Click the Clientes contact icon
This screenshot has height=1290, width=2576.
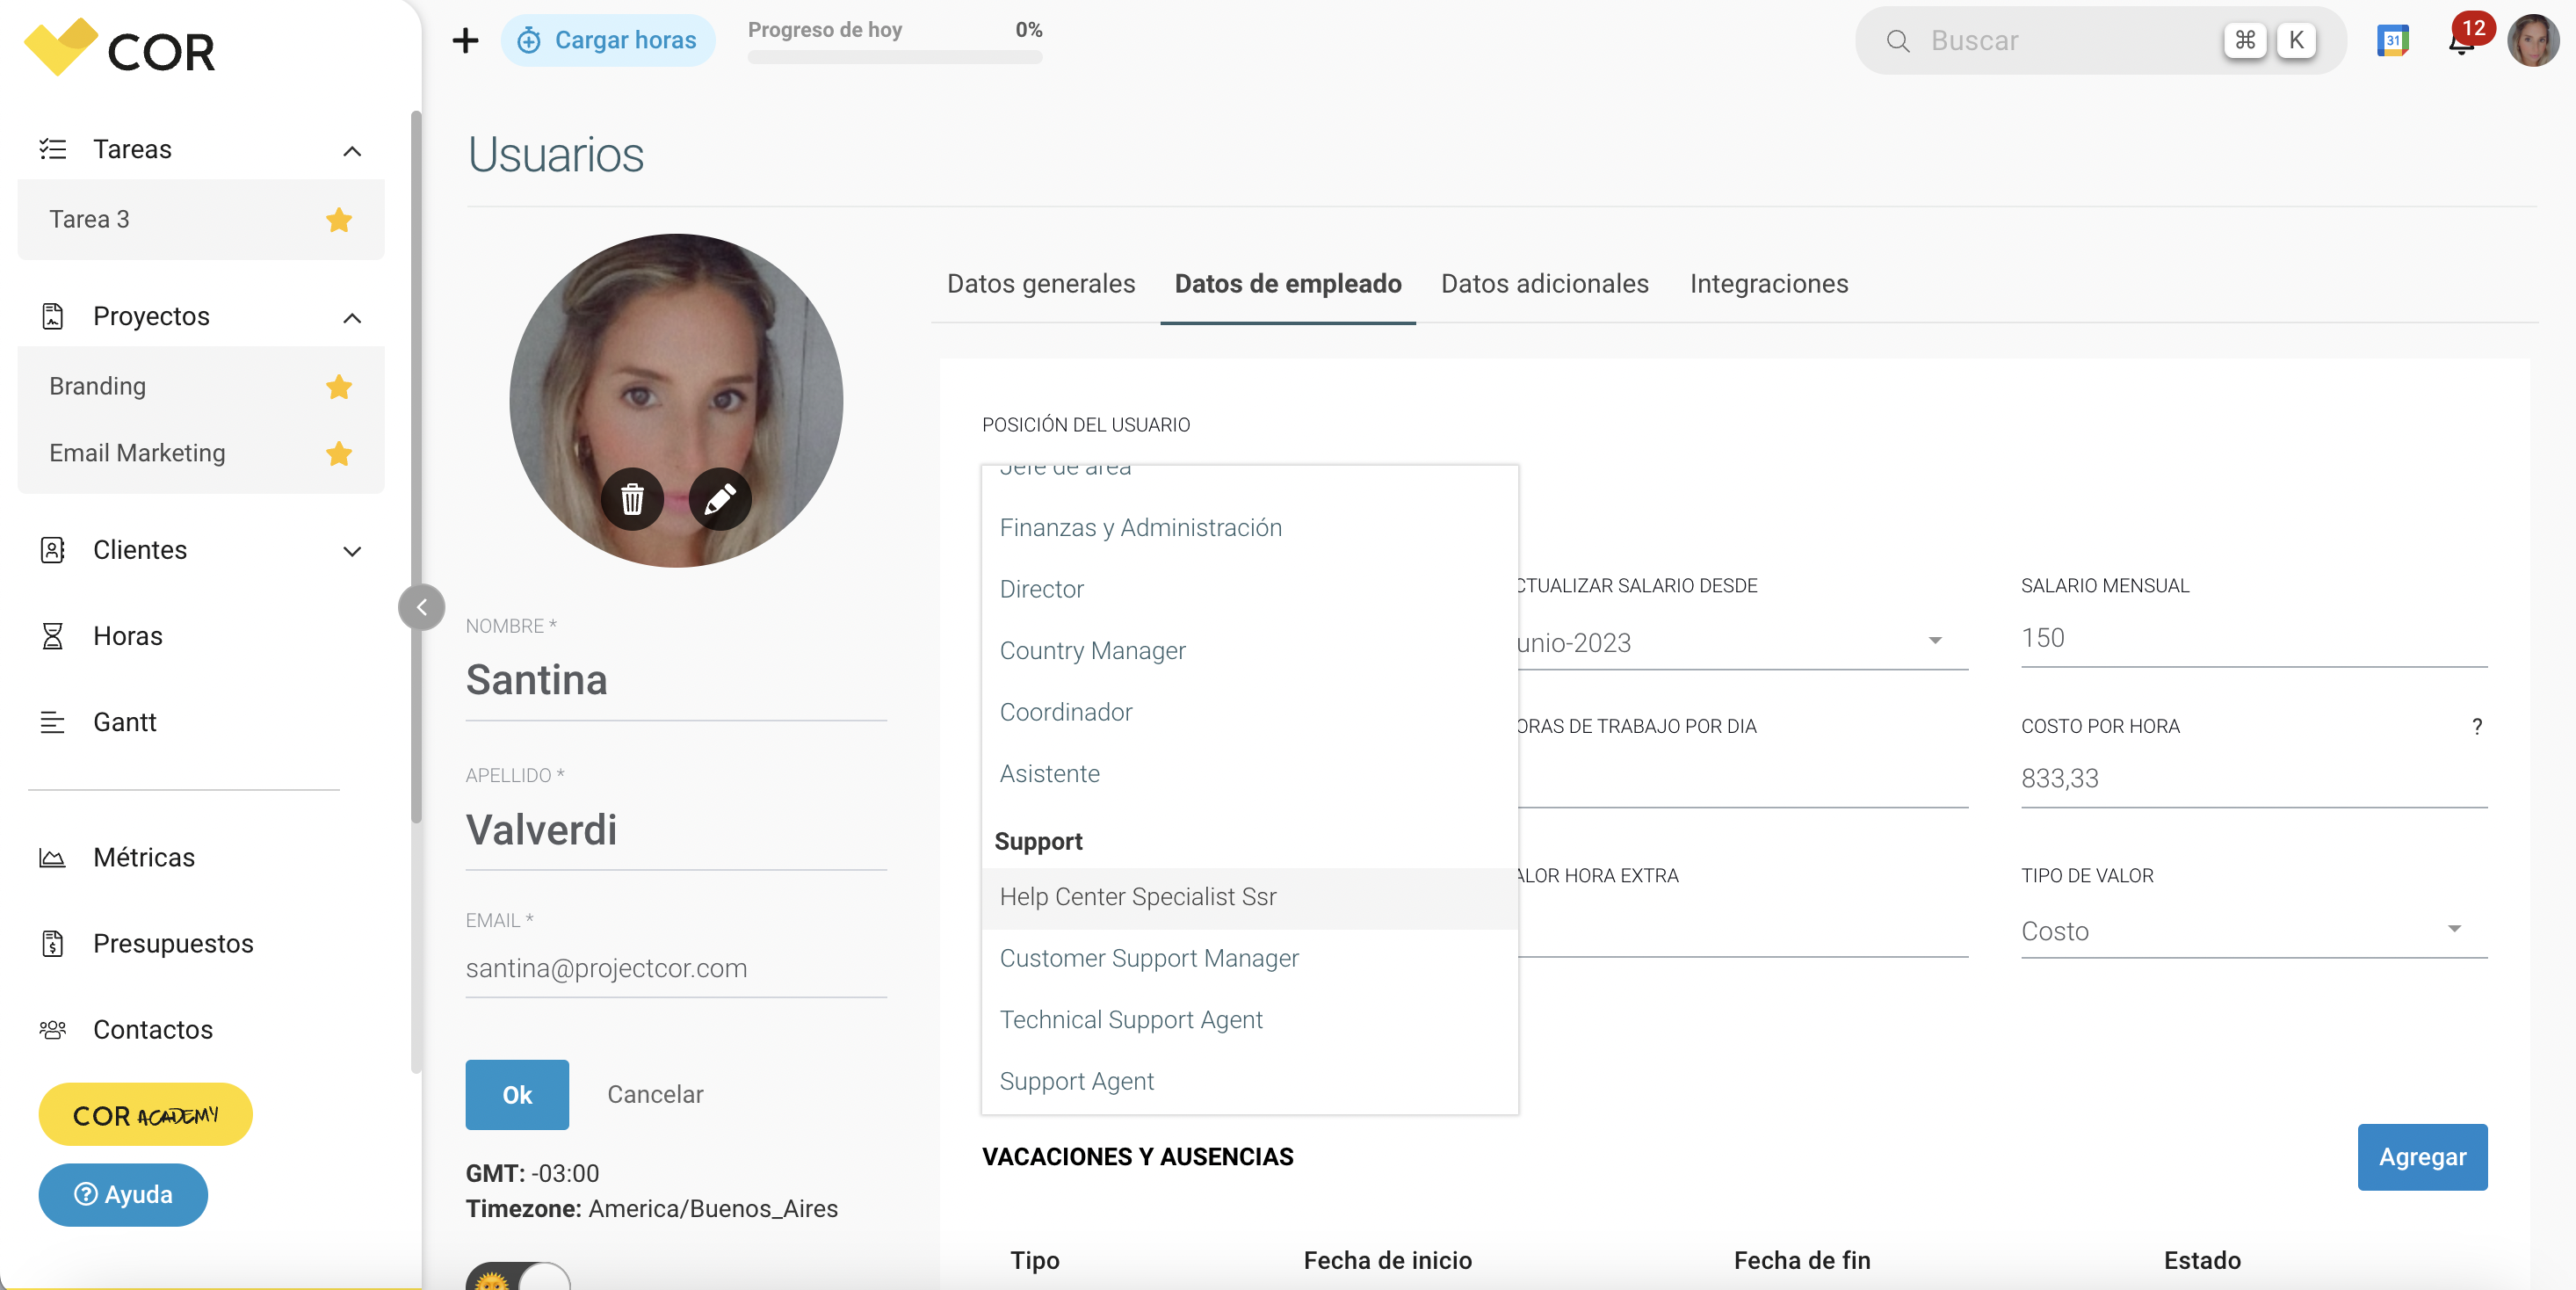pyautogui.click(x=53, y=550)
